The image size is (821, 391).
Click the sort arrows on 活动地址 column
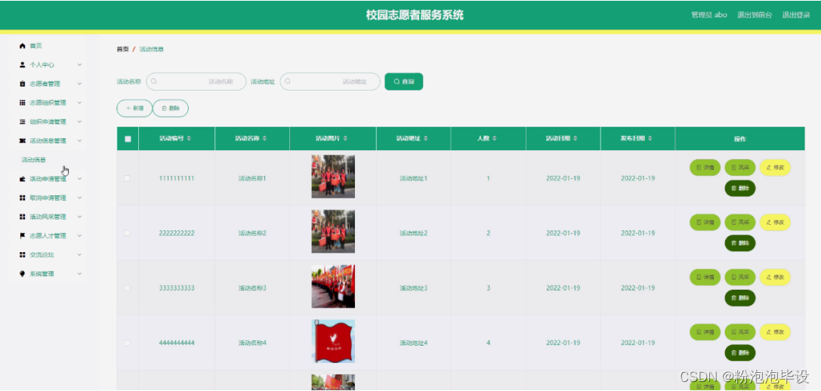426,139
